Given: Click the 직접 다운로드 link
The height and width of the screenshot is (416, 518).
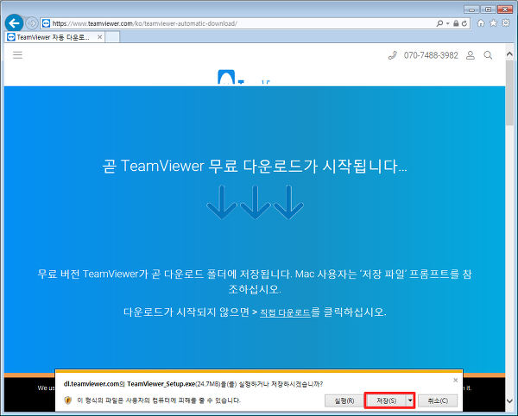Looking at the screenshot, I should tap(285, 312).
